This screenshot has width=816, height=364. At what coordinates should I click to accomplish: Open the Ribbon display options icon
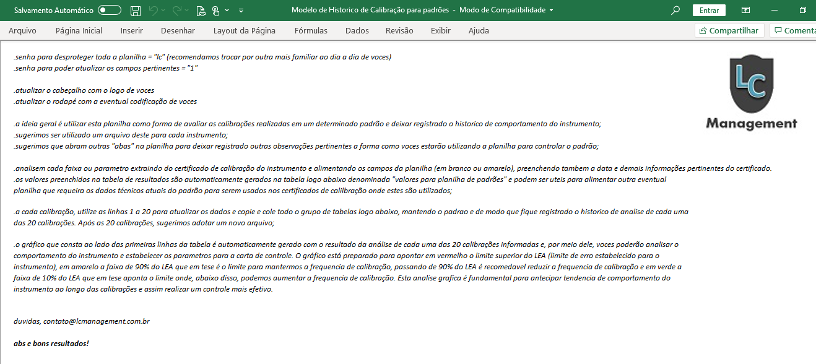745,11
